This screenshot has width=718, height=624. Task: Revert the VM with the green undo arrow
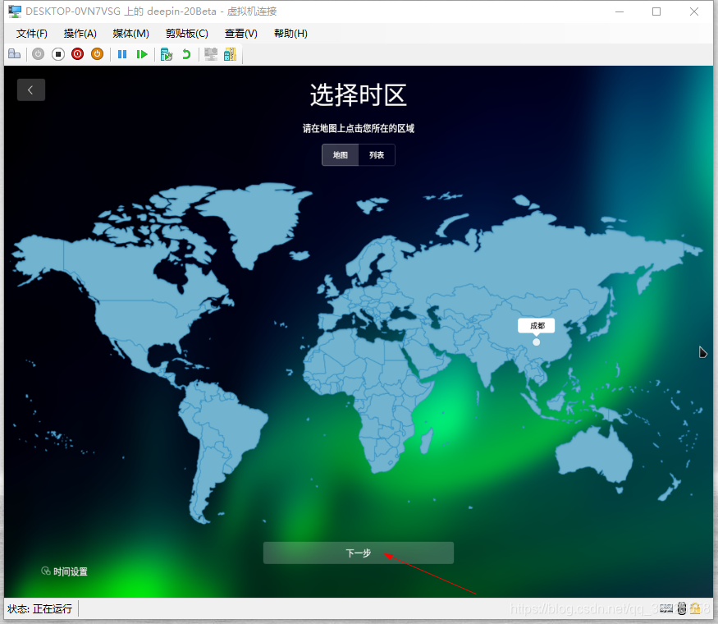(x=186, y=54)
